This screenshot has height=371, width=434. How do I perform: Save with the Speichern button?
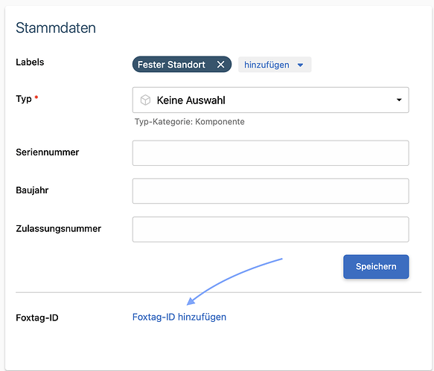pos(376,266)
